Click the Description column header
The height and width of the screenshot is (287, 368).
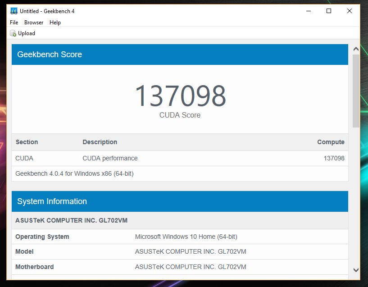pos(100,142)
